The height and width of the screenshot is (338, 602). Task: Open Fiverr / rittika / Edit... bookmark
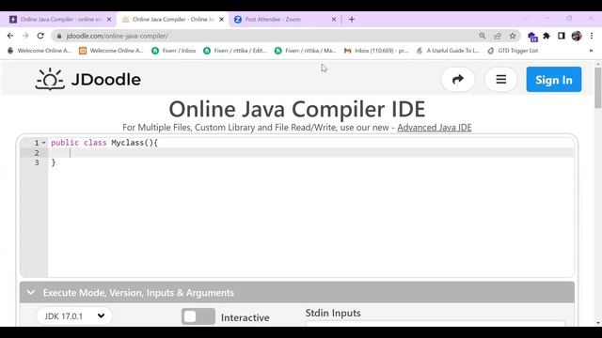[x=235, y=51]
